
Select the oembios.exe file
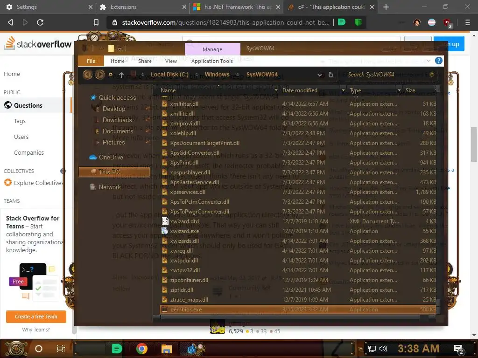(x=298, y=310)
